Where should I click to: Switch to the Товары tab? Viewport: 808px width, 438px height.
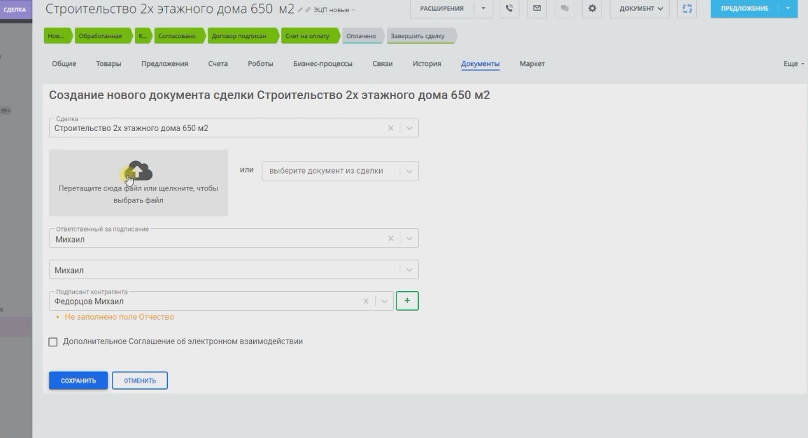coord(108,64)
